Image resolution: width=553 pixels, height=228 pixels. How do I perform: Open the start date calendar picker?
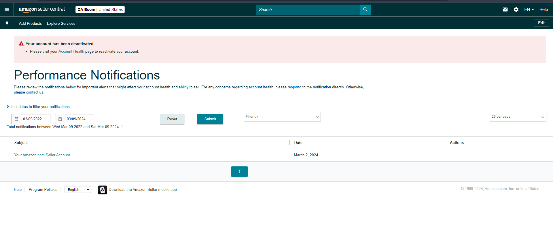(x=16, y=119)
